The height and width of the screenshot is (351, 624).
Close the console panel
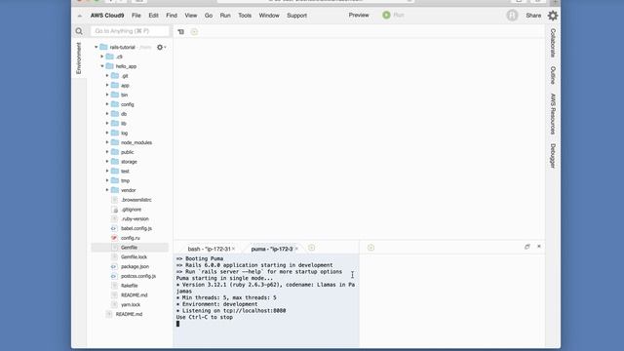click(539, 247)
